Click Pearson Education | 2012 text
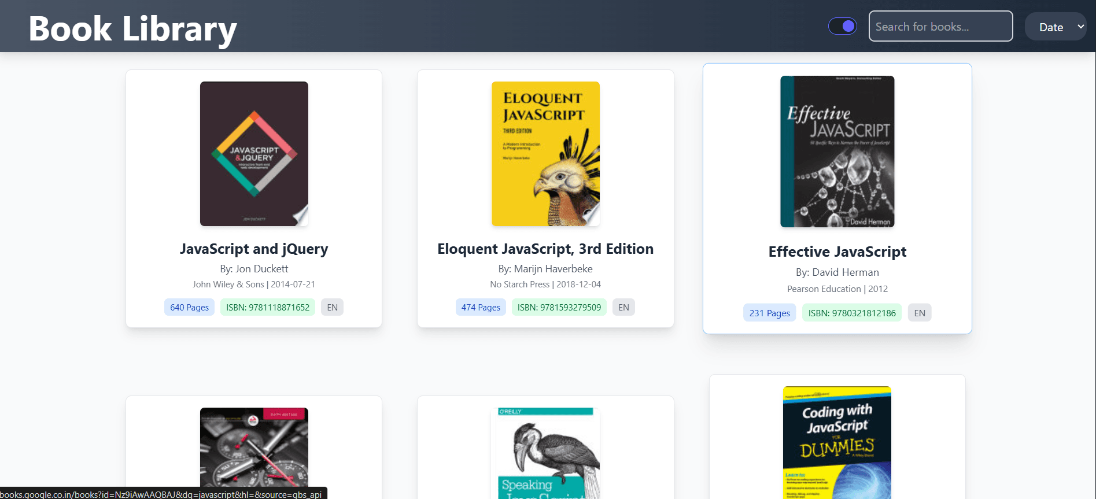The height and width of the screenshot is (499, 1096). (x=837, y=289)
